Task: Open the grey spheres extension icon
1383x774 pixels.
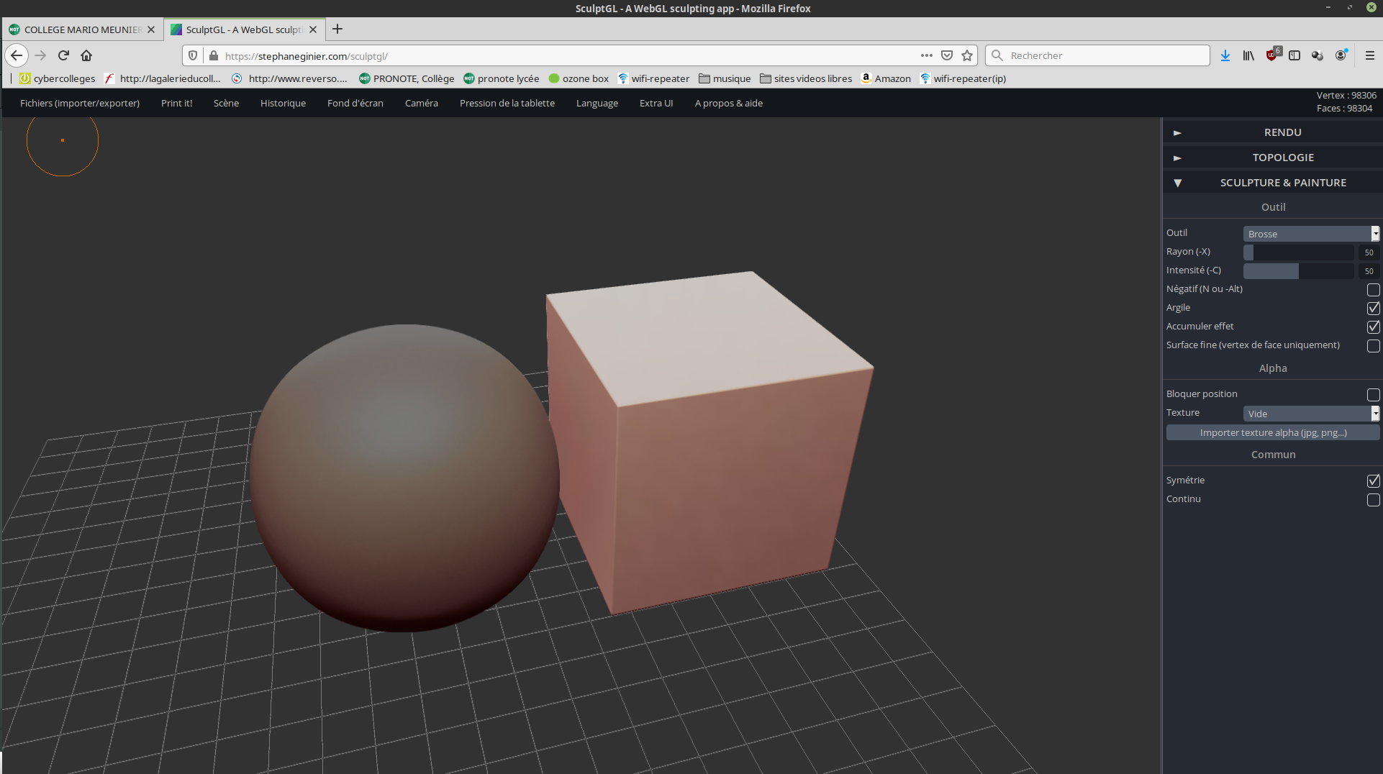Action: (1318, 55)
